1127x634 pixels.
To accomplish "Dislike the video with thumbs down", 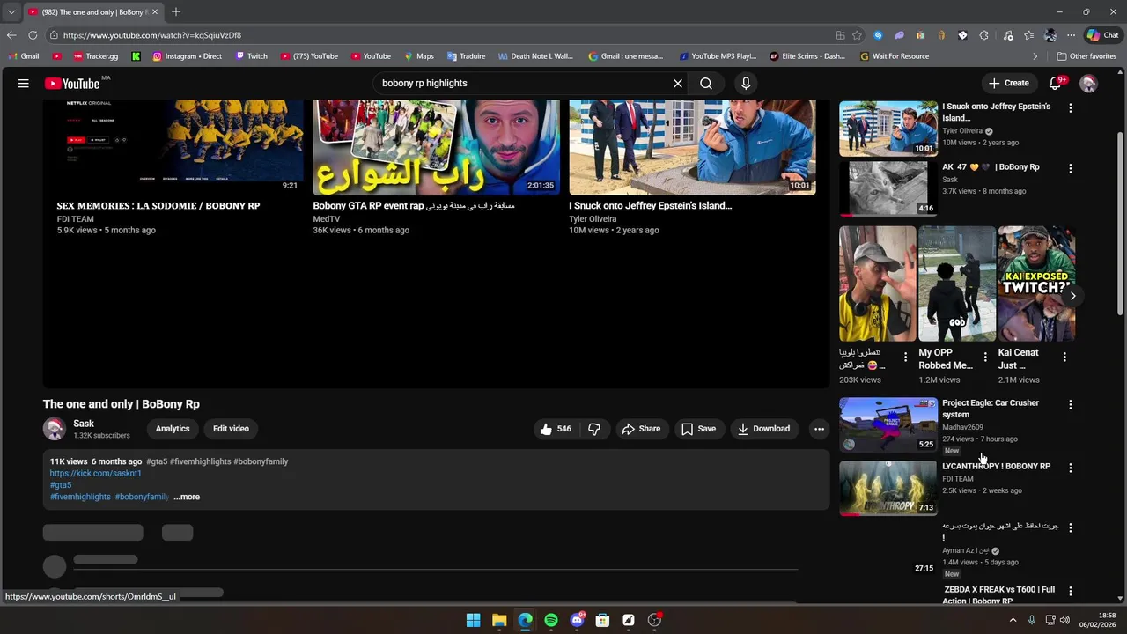I will [x=594, y=429].
